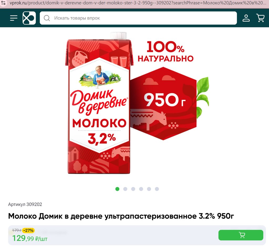Click the search magnifier icon
This screenshot has height=247, width=269.
coord(47,18)
